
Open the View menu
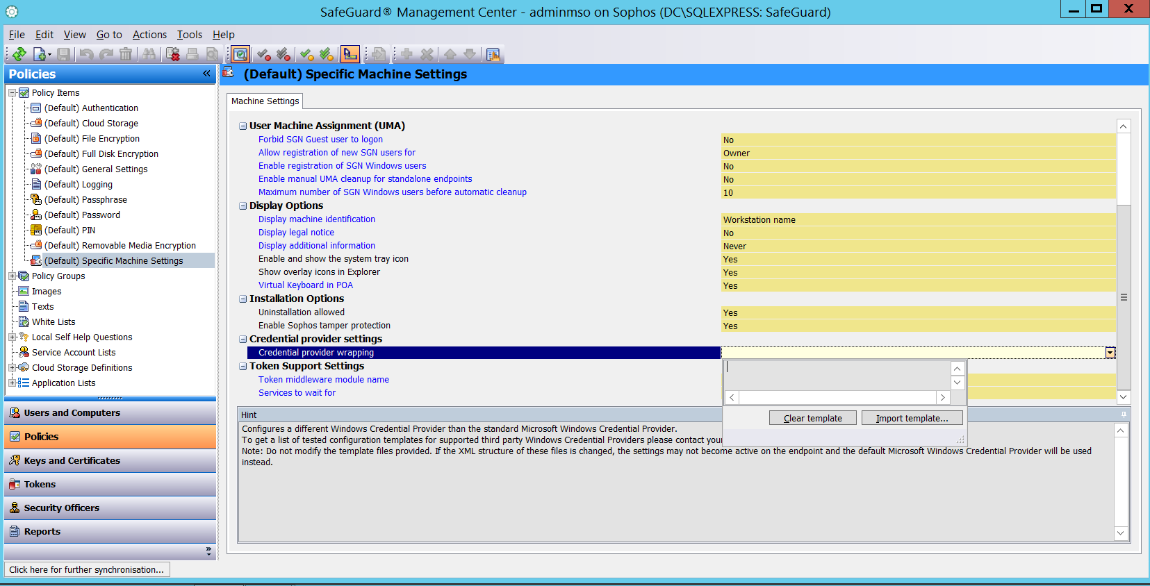[x=75, y=35]
